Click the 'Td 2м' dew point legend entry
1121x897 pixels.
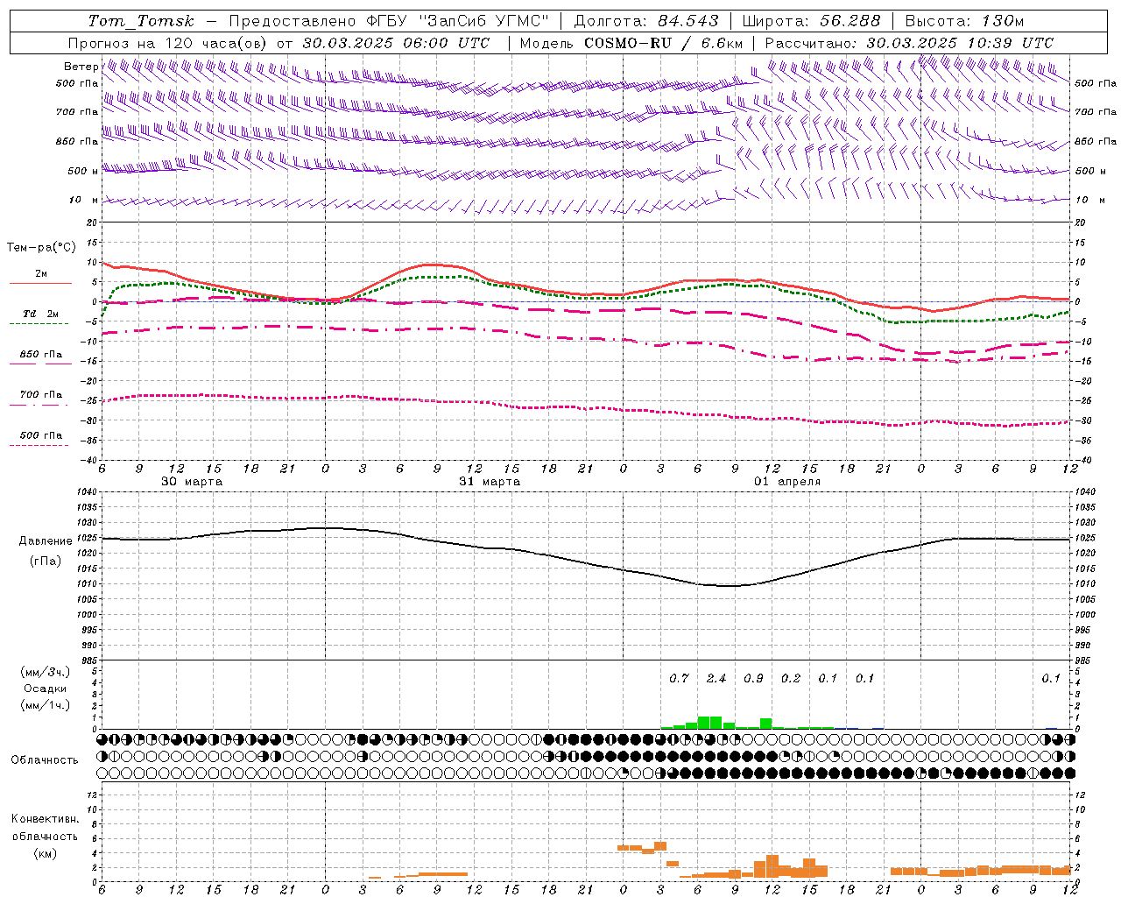click(x=41, y=314)
